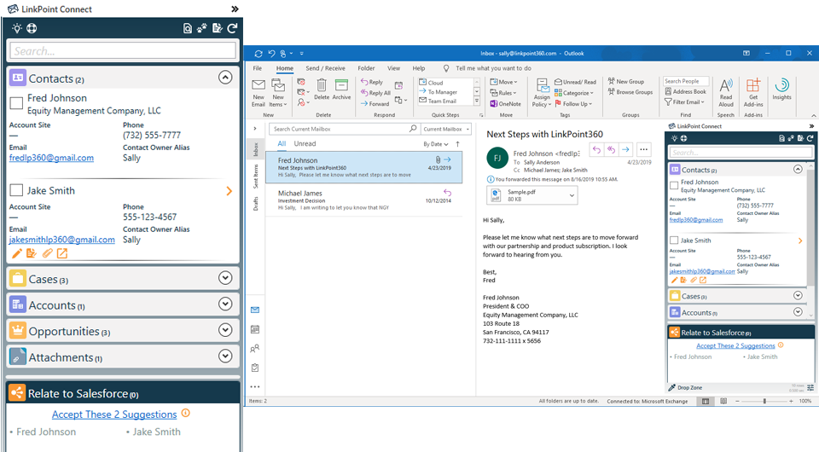Collapse Contacts section in large LinkPoint panel
Viewport: 819px width, 452px height.
(x=225, y=78)
